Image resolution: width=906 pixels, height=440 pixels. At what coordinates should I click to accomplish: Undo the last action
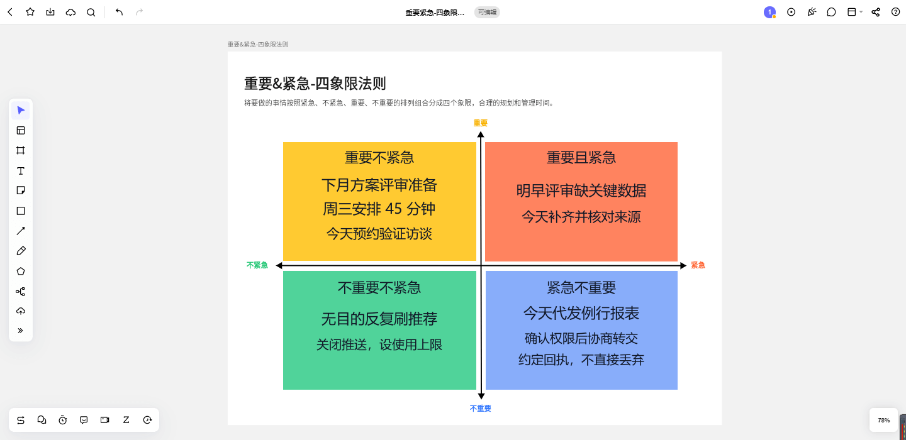(120, 12)
